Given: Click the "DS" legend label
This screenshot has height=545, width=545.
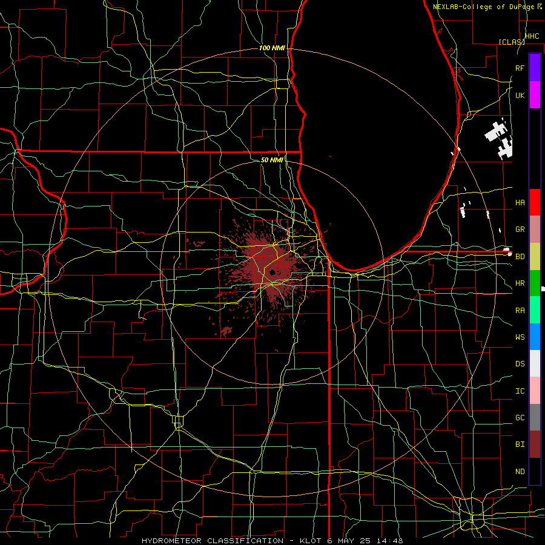Looking at the screenshot, I should [x=520, y=364].
